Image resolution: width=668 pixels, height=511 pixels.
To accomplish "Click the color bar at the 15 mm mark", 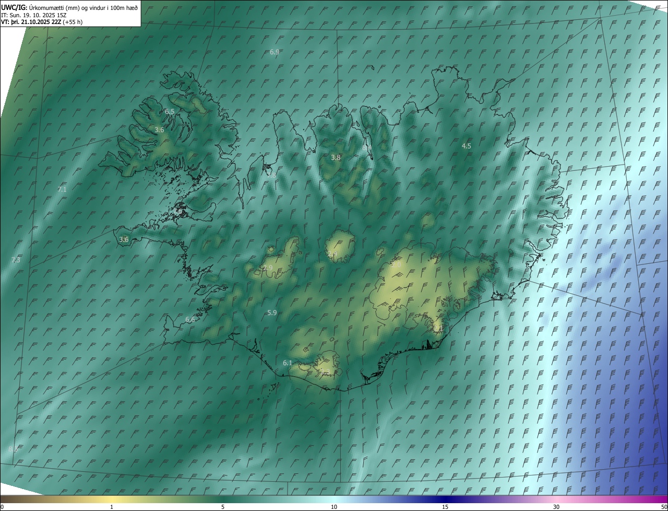I will 445,500.
